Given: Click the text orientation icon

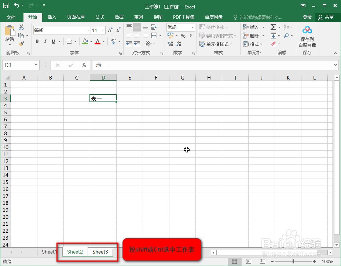Looking at the screenshot, I should (148, 44).
